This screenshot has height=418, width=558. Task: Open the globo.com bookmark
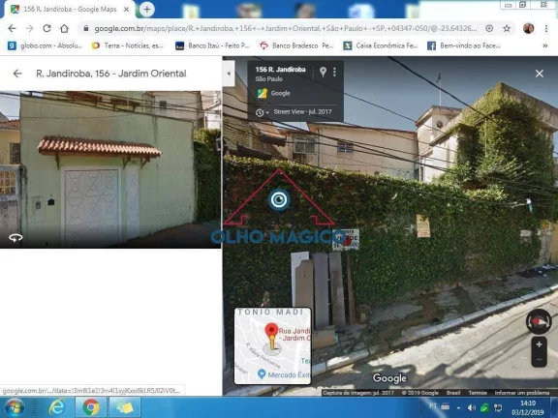click(46, 45)
